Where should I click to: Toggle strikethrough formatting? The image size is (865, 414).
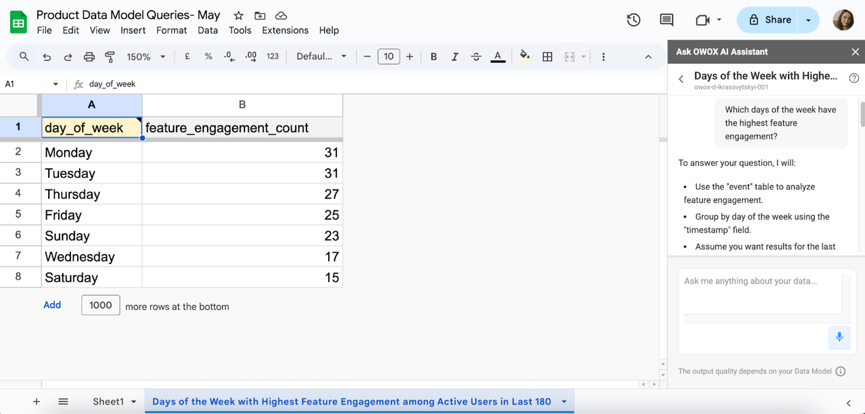476,57
